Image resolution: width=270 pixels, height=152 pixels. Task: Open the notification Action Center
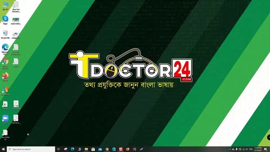265,149
